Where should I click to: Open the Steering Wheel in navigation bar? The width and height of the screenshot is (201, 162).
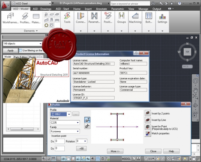point(195,81)
